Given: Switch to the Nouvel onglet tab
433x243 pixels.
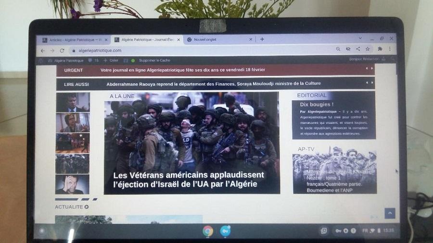Looking at the screenshot, I should (219, 39).
